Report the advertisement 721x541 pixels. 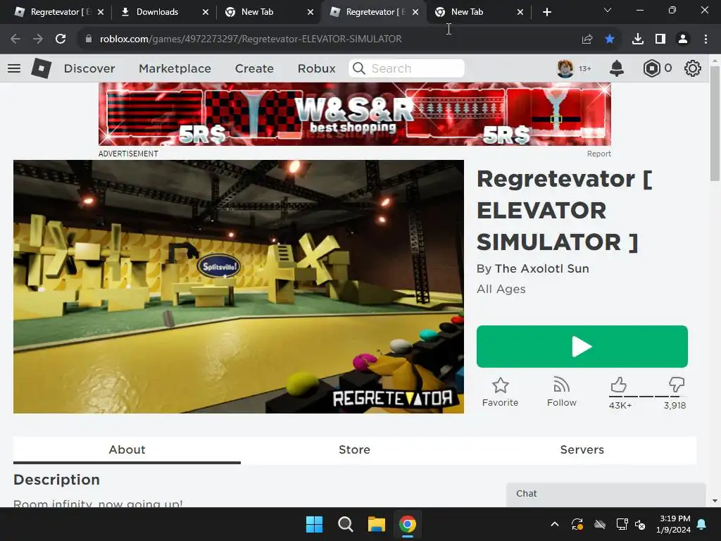[598, 154]
